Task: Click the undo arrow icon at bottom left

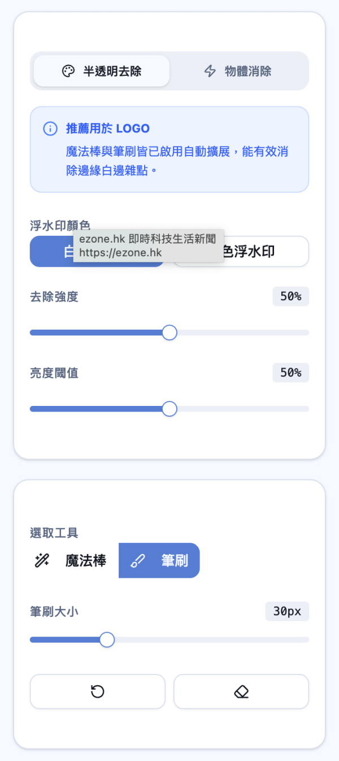Action: tap(97, 691)
